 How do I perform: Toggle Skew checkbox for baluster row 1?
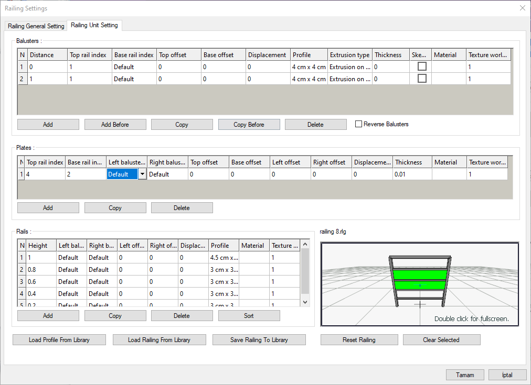pyautogui.click(x=422, y=67)
